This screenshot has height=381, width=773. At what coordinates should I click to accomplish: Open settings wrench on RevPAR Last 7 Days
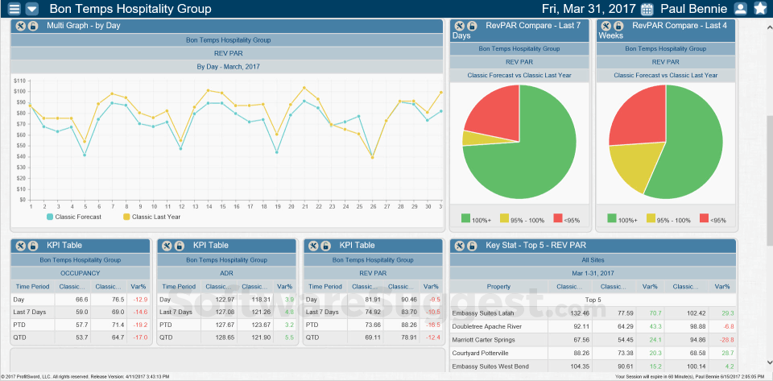[460, 26]
